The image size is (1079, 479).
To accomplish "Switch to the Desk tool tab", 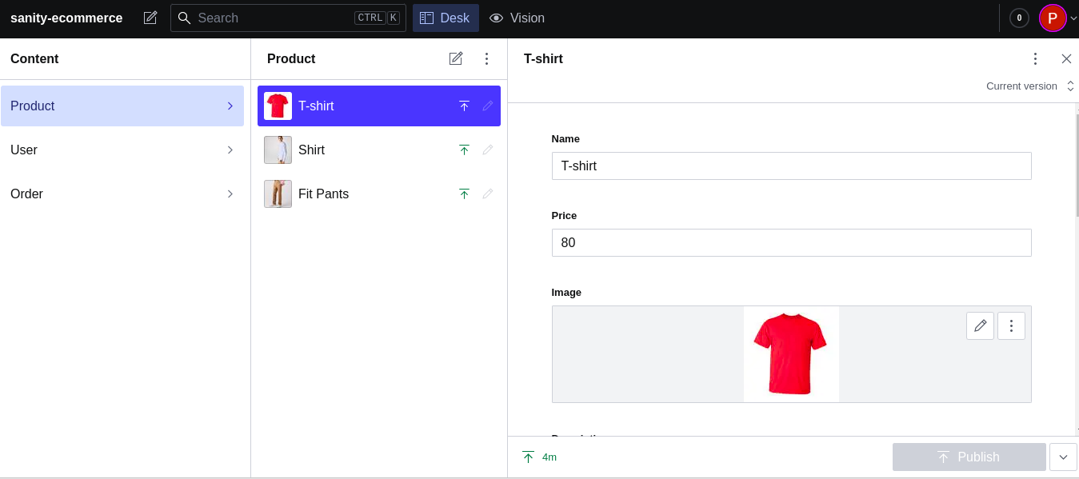I will (446, 18).
